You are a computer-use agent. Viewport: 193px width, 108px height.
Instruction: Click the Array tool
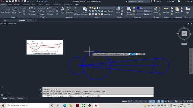pos(50,14)
